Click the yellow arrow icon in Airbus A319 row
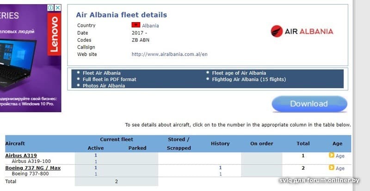Screen dimensions: 370x191 (x=331, y=155)
